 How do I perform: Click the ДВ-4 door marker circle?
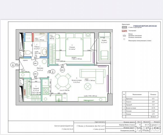tap(63, 70)
